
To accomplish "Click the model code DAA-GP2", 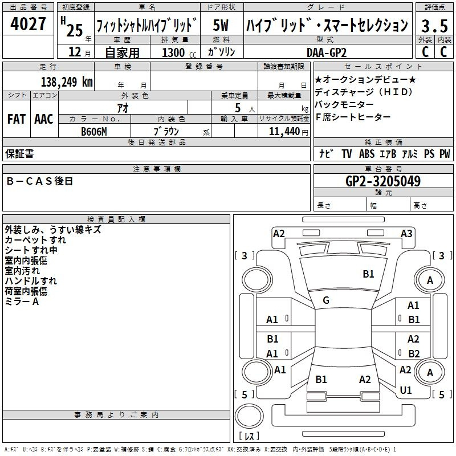I will click(323, 52).
